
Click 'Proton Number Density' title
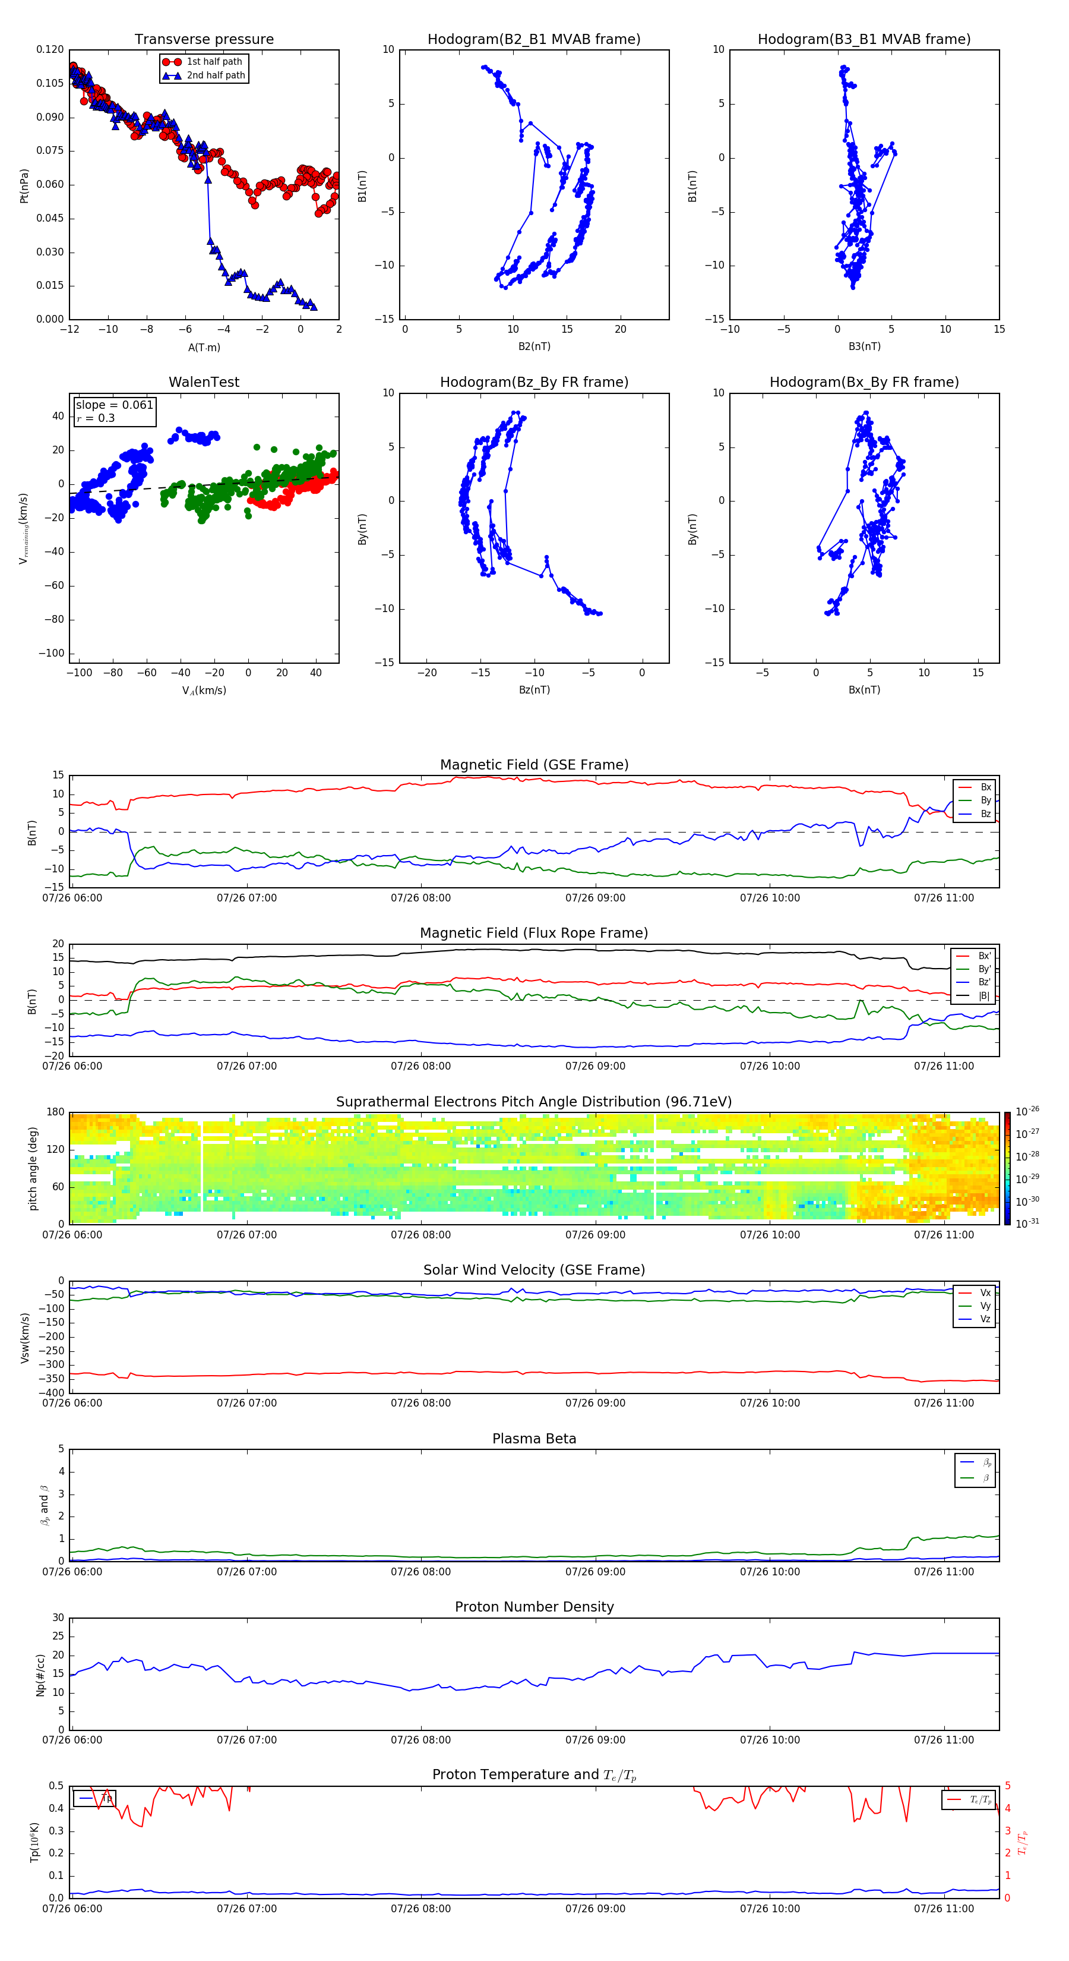(534, 1607)
